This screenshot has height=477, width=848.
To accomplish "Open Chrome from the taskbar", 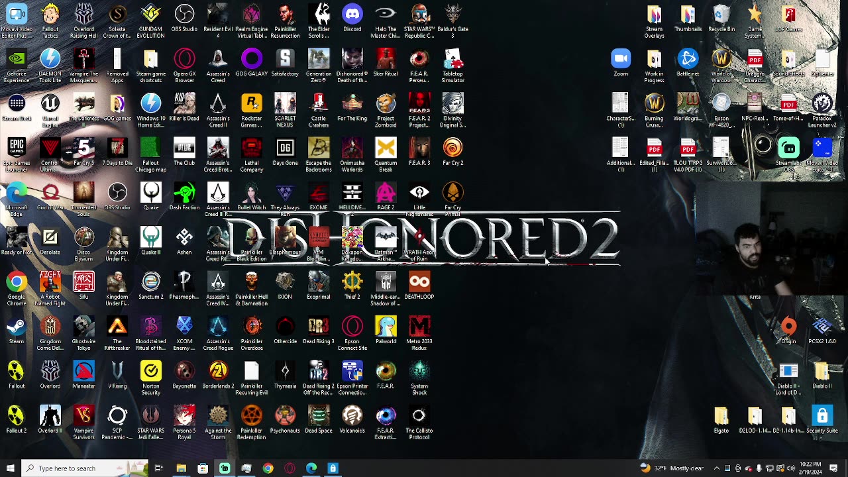I will point(268,468).
